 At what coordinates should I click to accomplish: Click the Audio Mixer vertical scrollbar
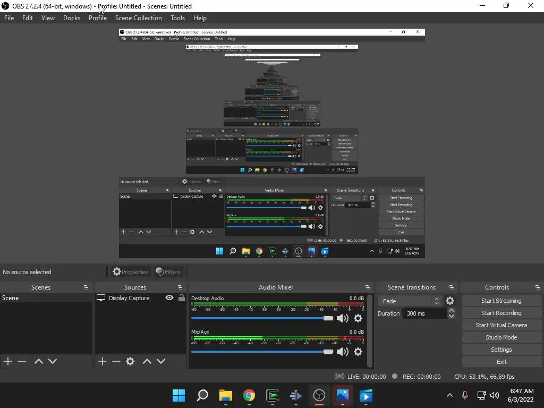[x=370, y=330]
